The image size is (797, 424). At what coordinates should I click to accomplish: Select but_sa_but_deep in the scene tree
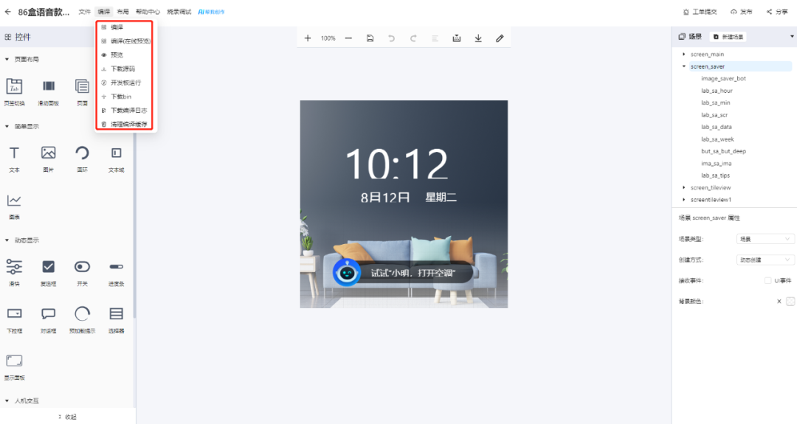point(723,151)
